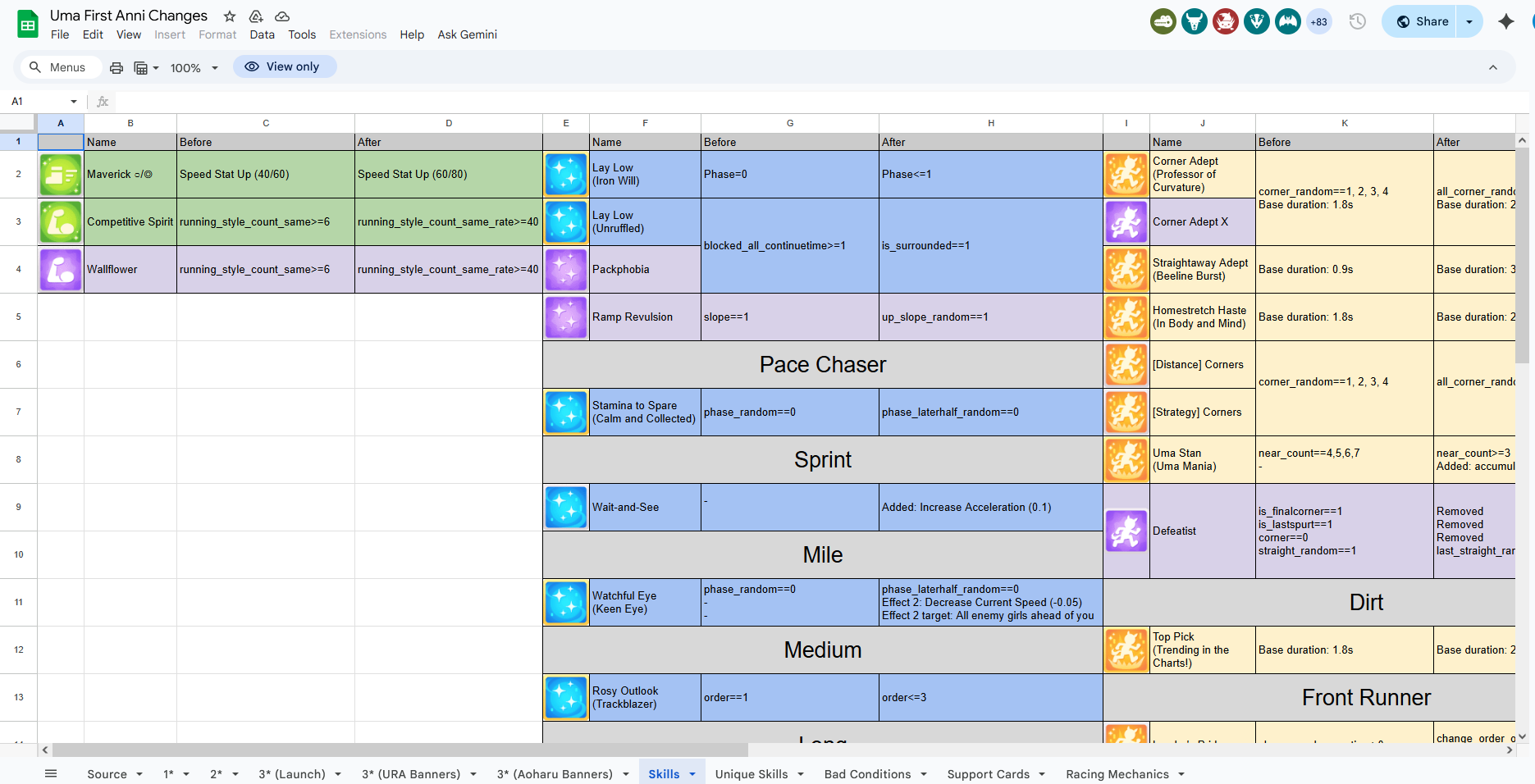1535x784 pixels.
Task: Click the Competitive Spirit skill icon
Action: pyautogui.click(x=61, y=221)
